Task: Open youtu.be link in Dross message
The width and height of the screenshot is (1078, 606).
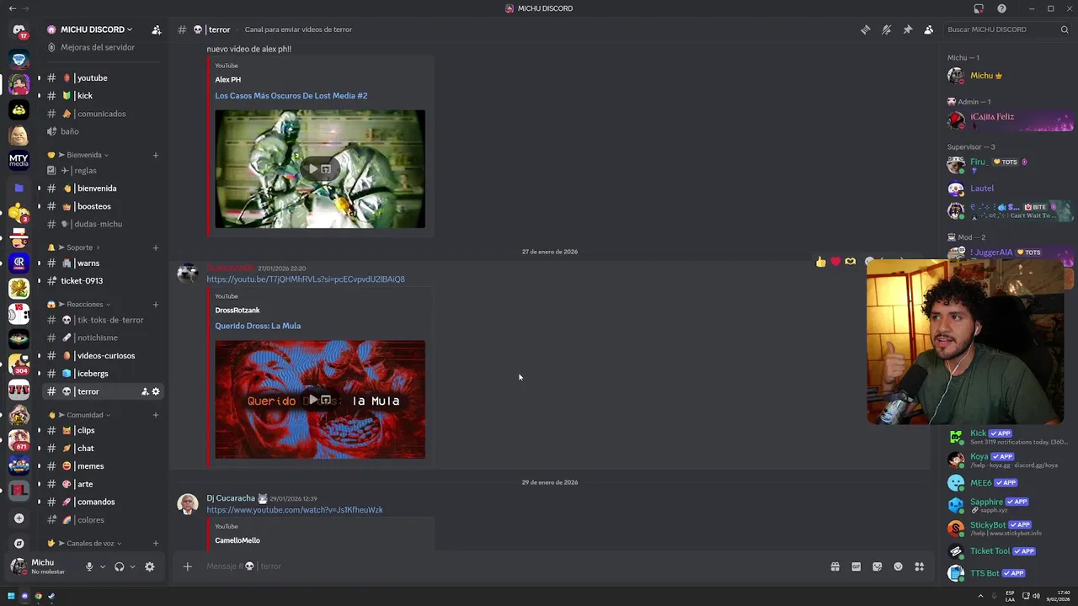Action: pyautogui.click(x=306, y=279)
